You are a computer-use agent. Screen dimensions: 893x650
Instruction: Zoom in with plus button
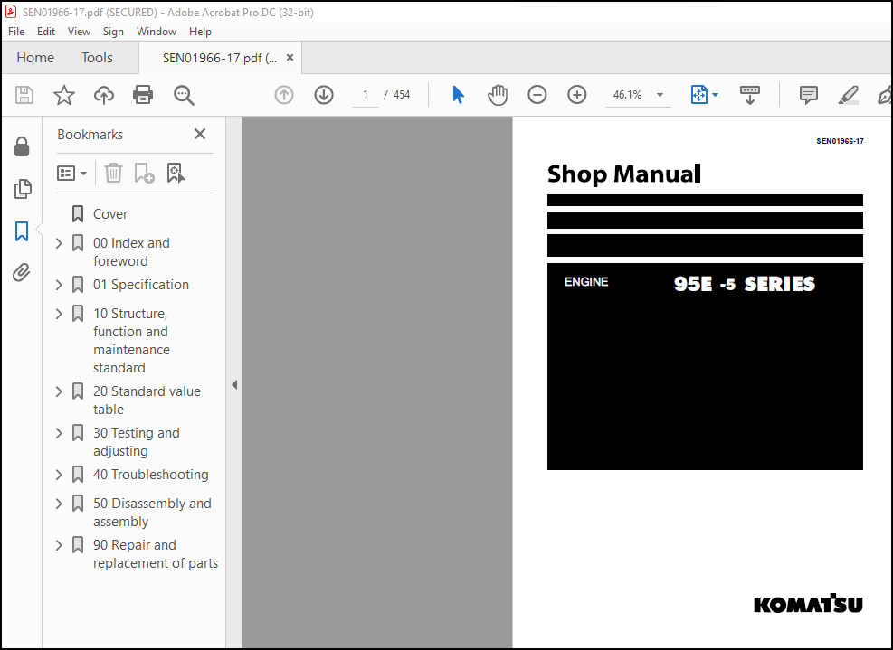577,95
